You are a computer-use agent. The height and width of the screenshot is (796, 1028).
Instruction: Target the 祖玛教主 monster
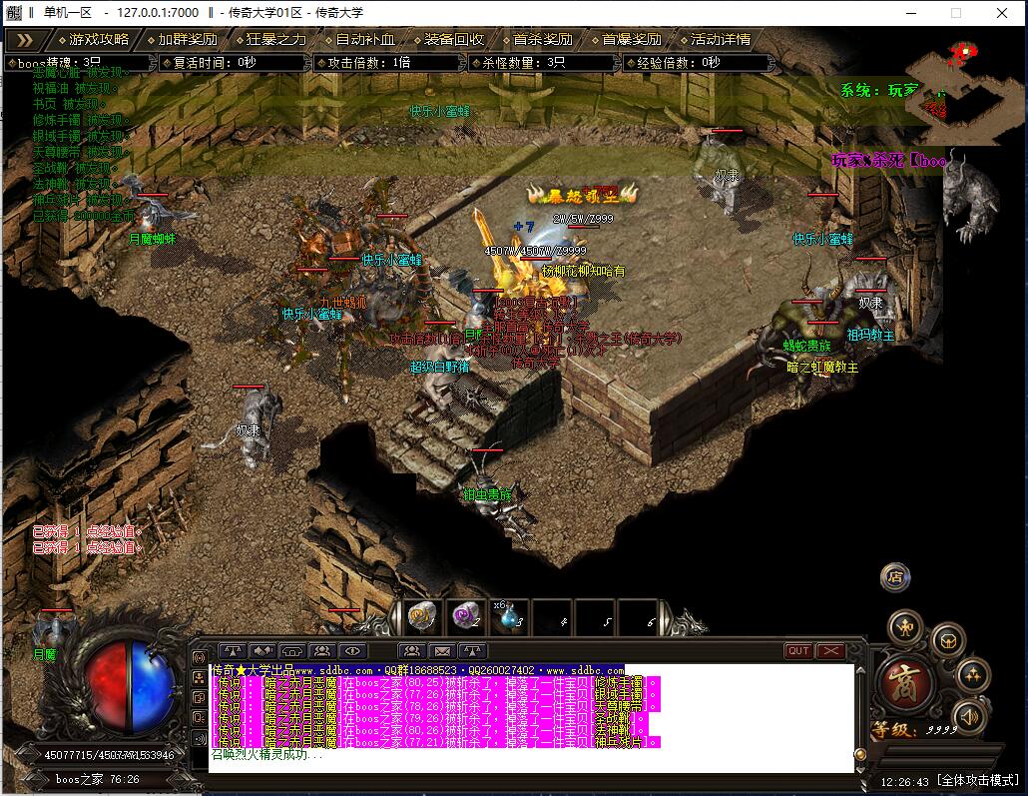[x=870, y=335]
